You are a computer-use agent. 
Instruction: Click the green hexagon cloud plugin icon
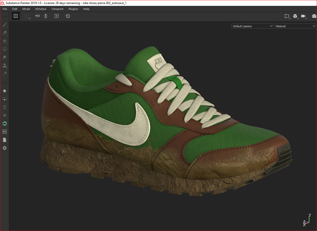point(4,124)
